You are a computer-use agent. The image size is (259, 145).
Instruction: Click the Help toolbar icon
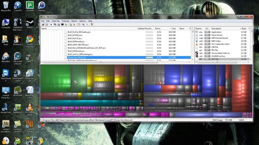[x=92, y=25]
